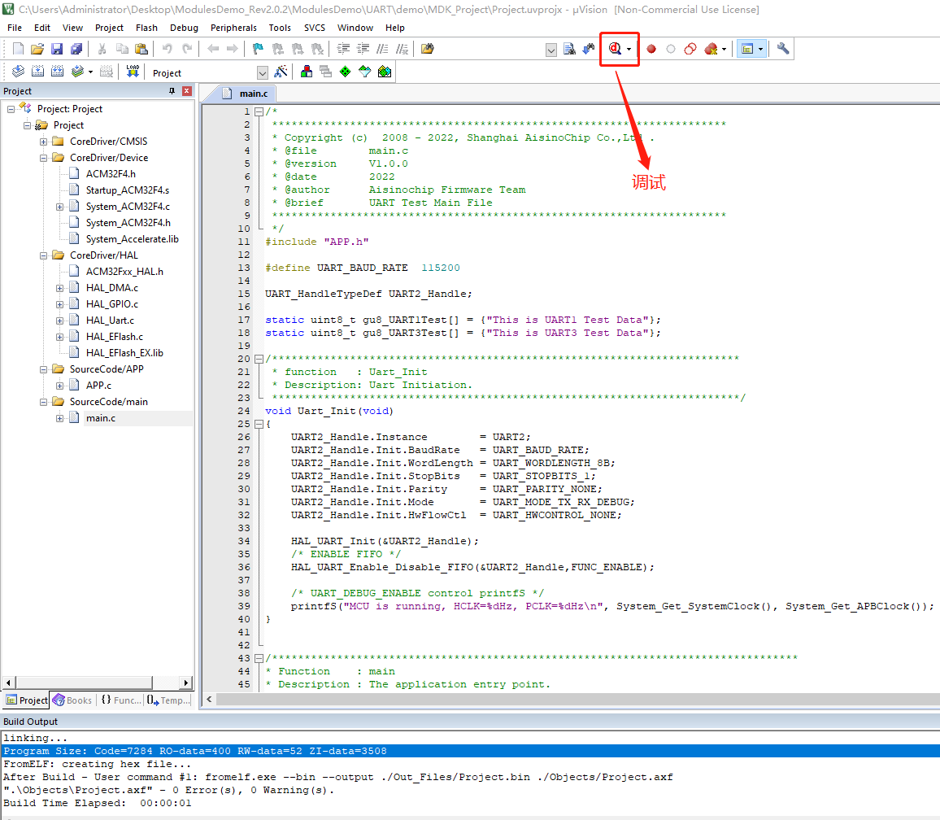Collapse the Uart_Init function body at brace
940x820 pixels.
tap(259, 424)
